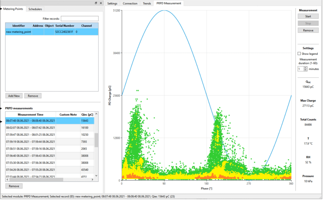Click Remove button in Measurement section
323x201 pixels.
(308, 31)
